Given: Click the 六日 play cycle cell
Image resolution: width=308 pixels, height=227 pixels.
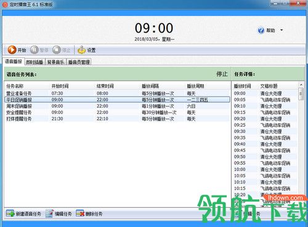Looking at the screenshot, I should click(x=191, y=106).
